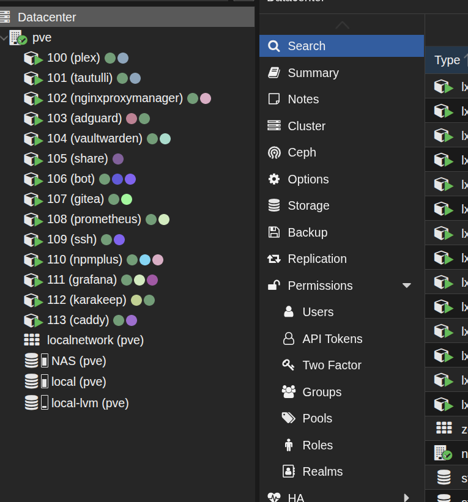Open the Summary menu item

[x=313, y=73]
